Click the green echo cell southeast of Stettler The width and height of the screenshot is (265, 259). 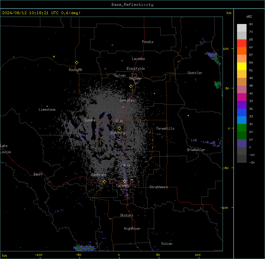(x=217, y=84)
